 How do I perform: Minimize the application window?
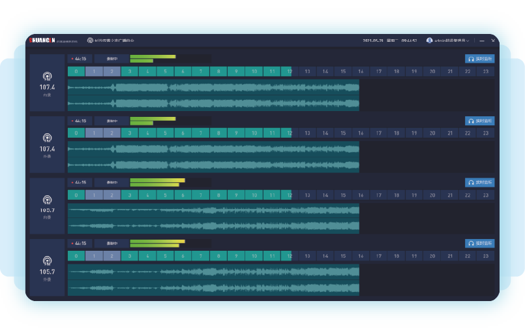tap(481, 40)
